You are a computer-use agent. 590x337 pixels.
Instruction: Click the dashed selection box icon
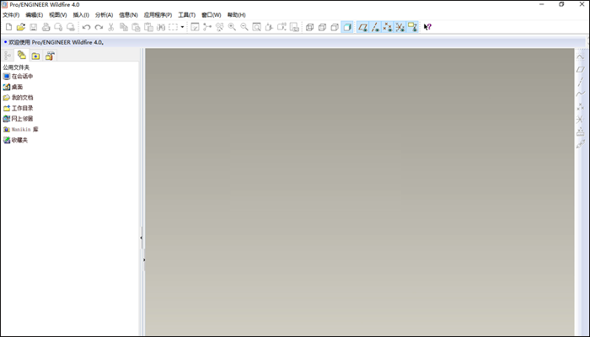click(173, 27)
